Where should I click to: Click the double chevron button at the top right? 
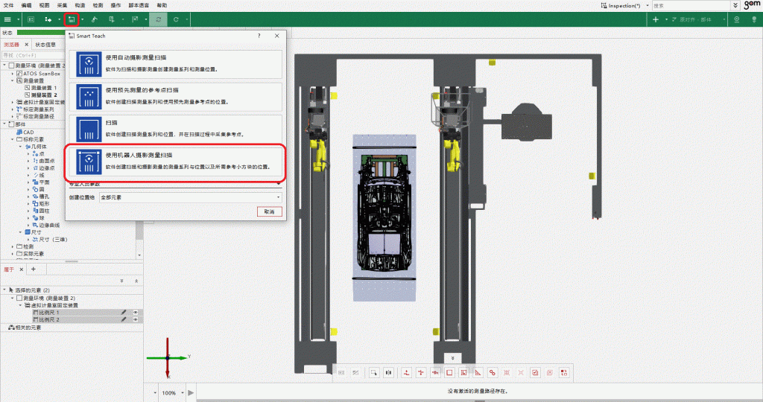pos(735,5)
